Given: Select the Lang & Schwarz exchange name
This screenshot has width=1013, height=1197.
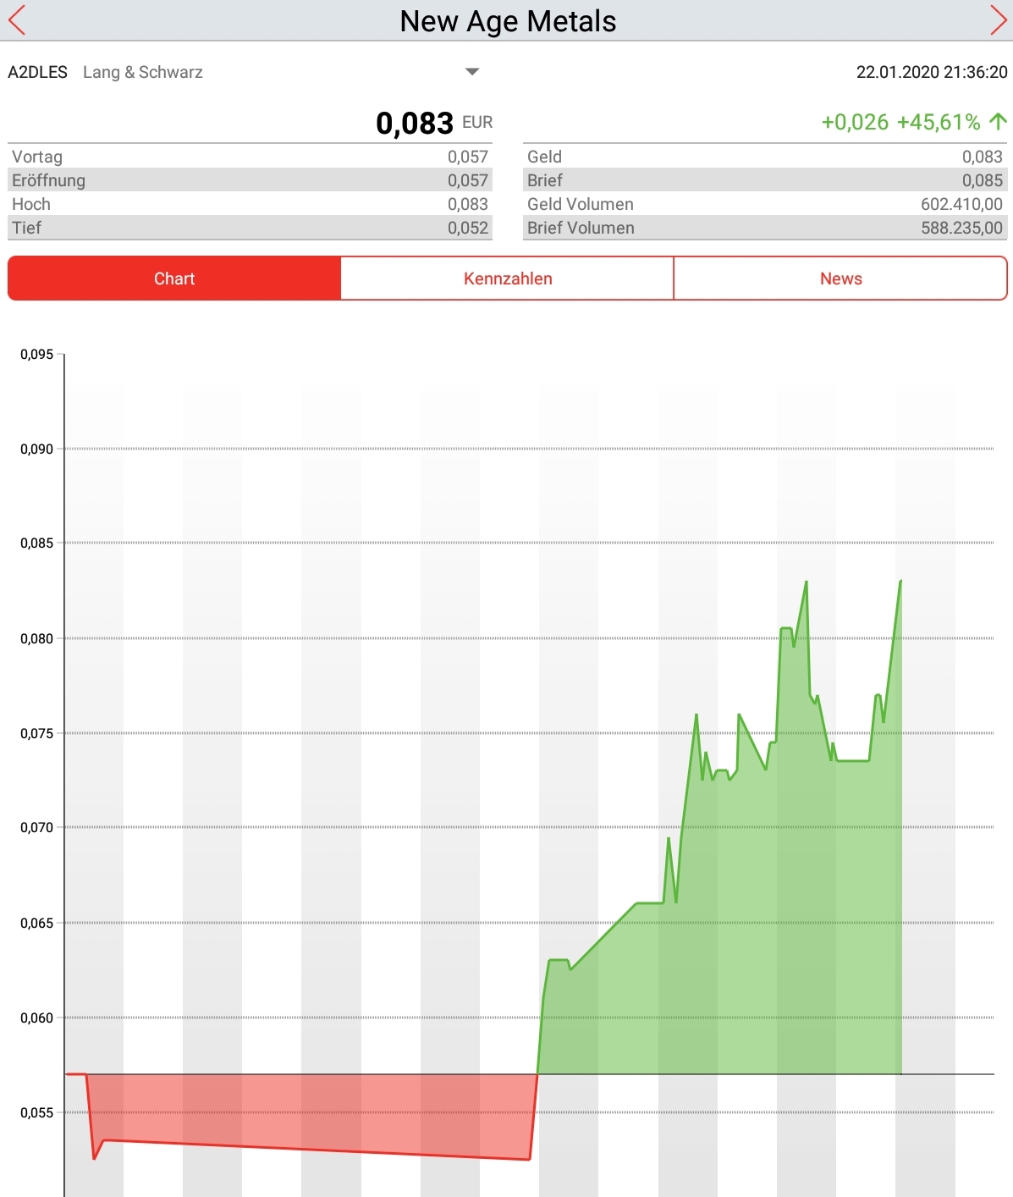Looking at the screenshot, I should coord(143,72).
